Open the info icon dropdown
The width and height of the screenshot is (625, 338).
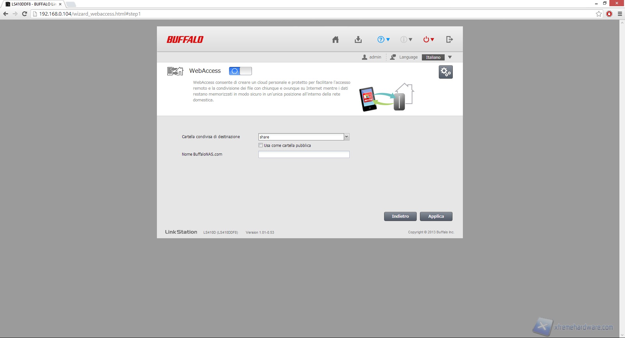click(x=406, y=40)
